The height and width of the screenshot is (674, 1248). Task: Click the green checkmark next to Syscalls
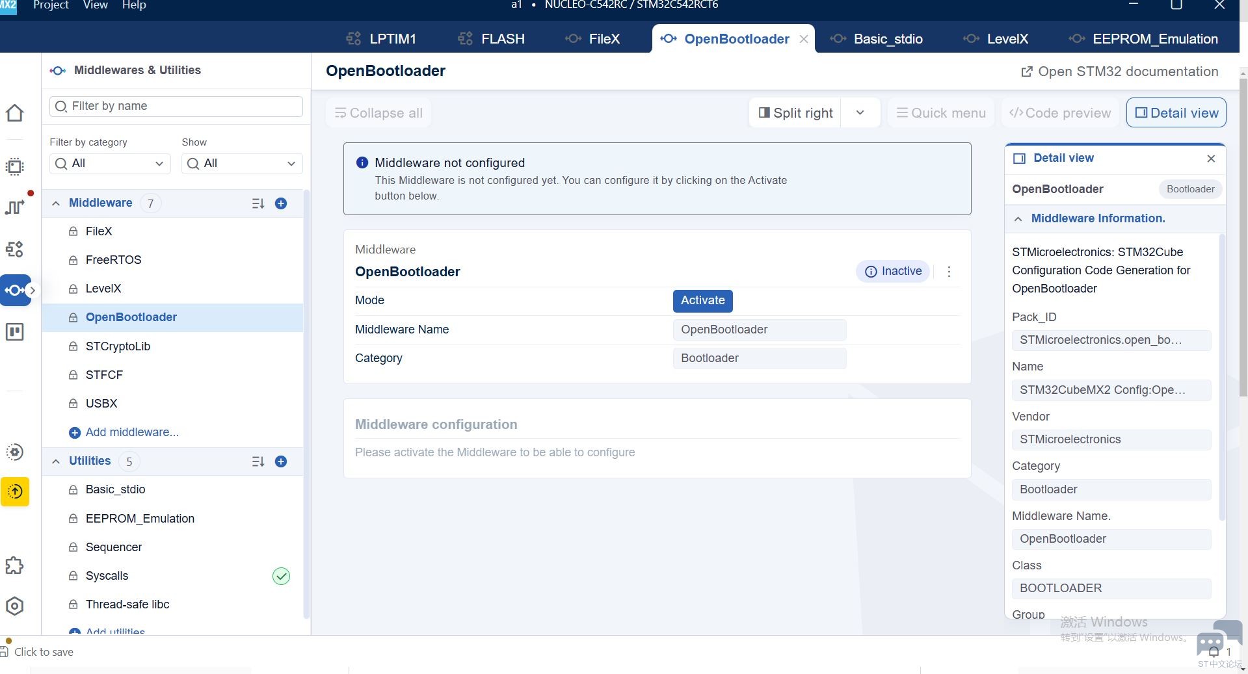281,576
